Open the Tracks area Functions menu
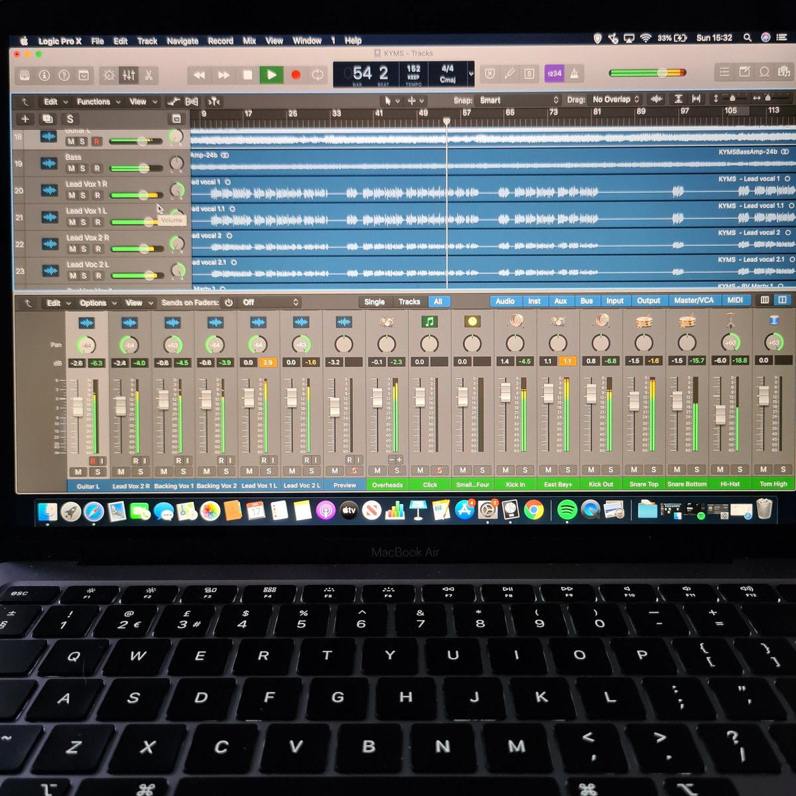Screen dimensions: 796x796 pos(98,101)
